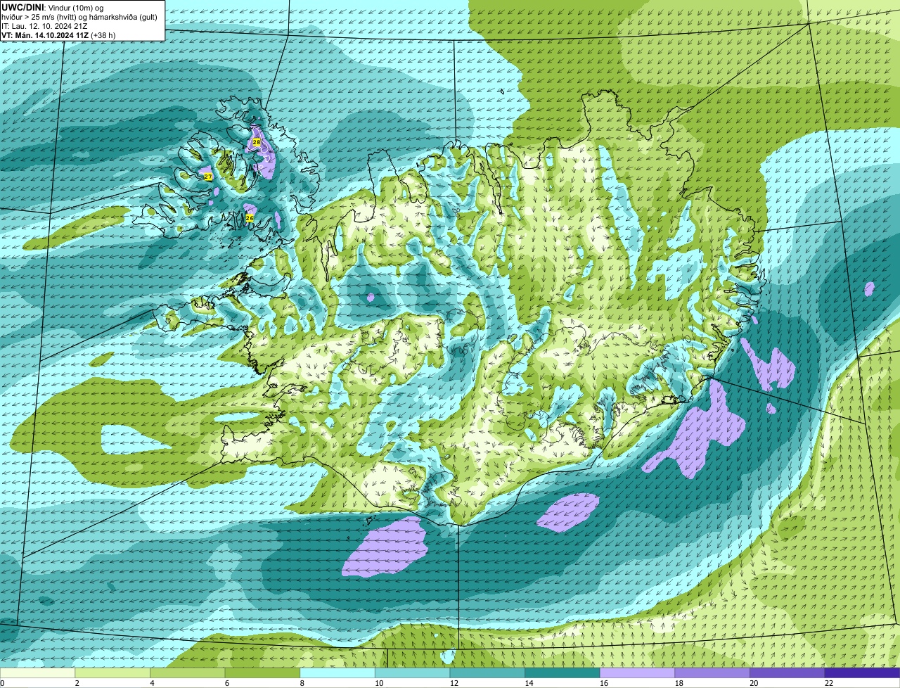Viewport: 900px width, 688px height.
Task: Click the yellow gust label 26
Action: pyautogui.click(x=250, y=218)
